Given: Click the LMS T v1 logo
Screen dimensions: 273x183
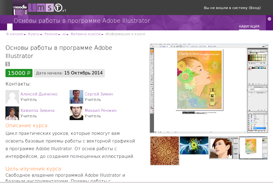Looking at the screenshot, I should coord(47,8).
